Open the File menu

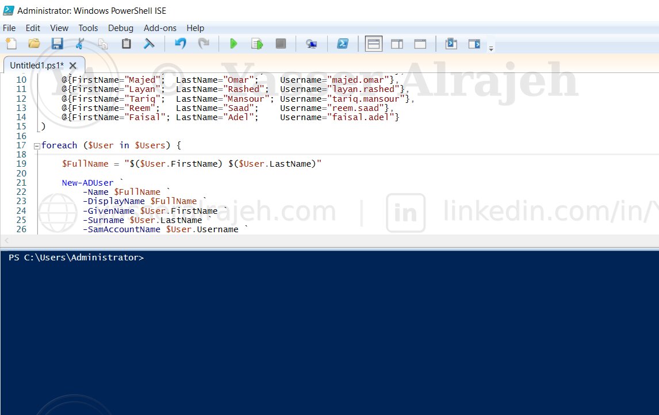[x=9, y=28]
